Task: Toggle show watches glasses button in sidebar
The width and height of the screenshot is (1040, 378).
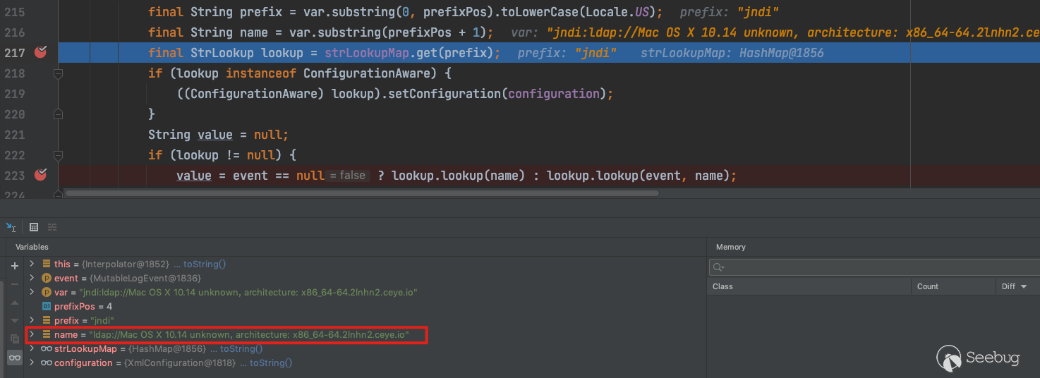Action: pos(15,358)
